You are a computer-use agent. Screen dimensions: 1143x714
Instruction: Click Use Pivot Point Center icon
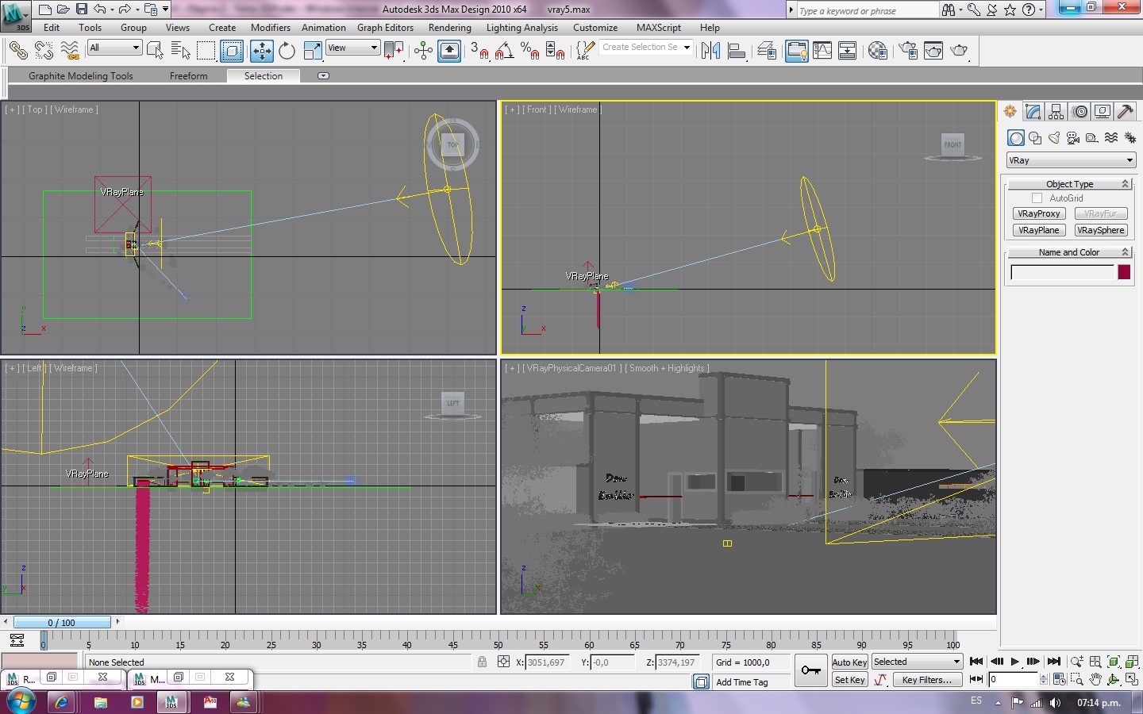[x=394, y=51]
